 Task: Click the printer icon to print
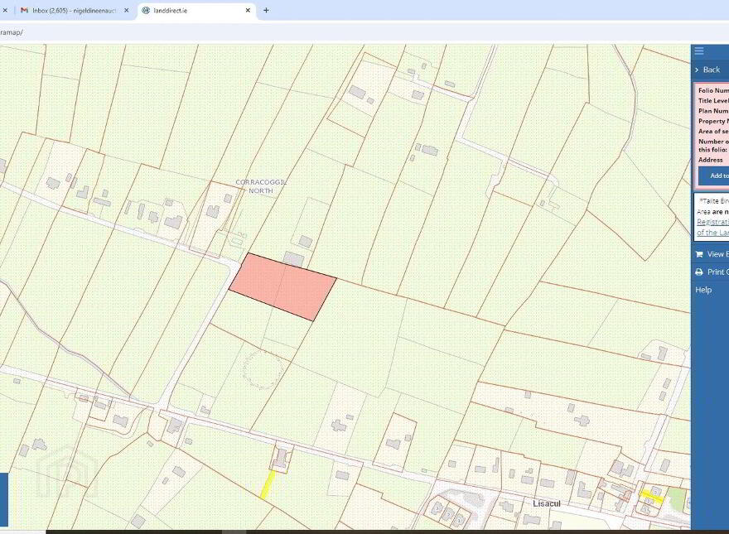699,272
